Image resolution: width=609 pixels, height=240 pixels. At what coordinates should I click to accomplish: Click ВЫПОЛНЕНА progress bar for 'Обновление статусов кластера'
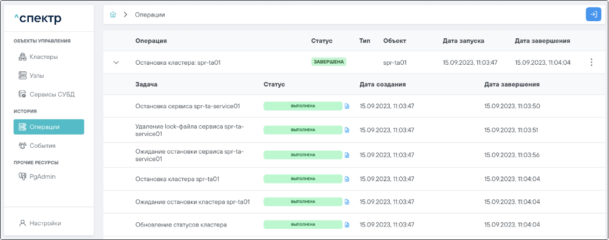pyautogui.click(x=303, y=225)
